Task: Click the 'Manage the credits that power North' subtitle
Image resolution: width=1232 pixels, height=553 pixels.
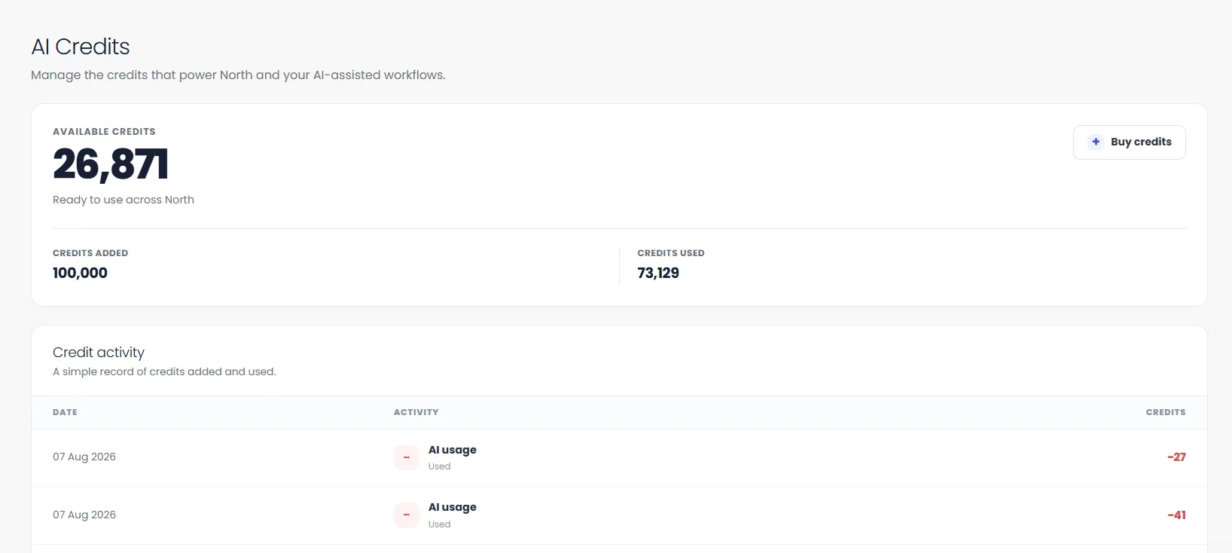Action: 238,75
